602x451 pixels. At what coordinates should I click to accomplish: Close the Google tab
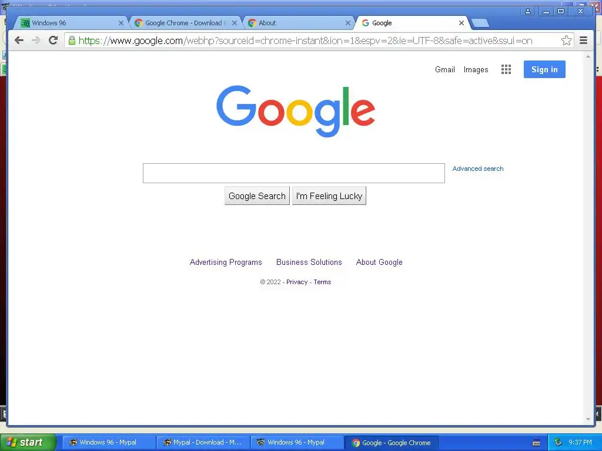(461, 23)
